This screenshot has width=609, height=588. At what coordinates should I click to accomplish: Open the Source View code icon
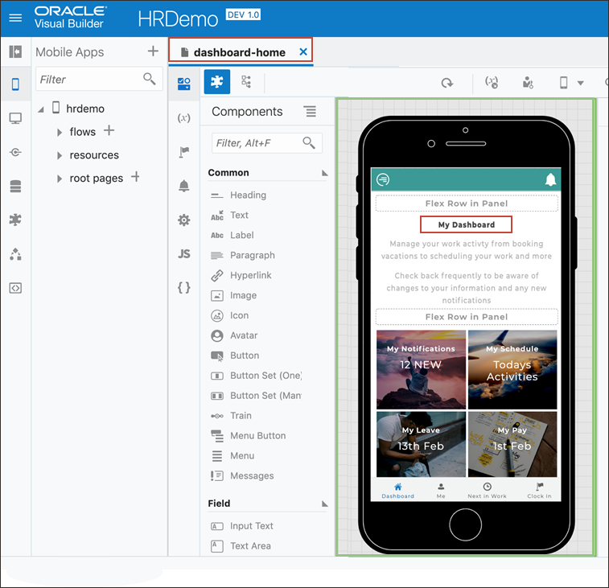pyautogui.click(x=15, y=288)
